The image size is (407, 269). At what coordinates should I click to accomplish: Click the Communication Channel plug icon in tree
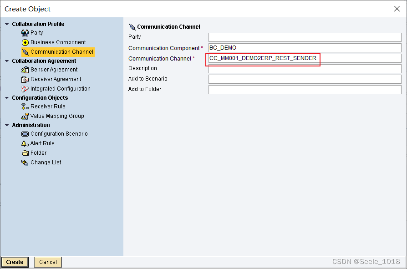(25, 52)
